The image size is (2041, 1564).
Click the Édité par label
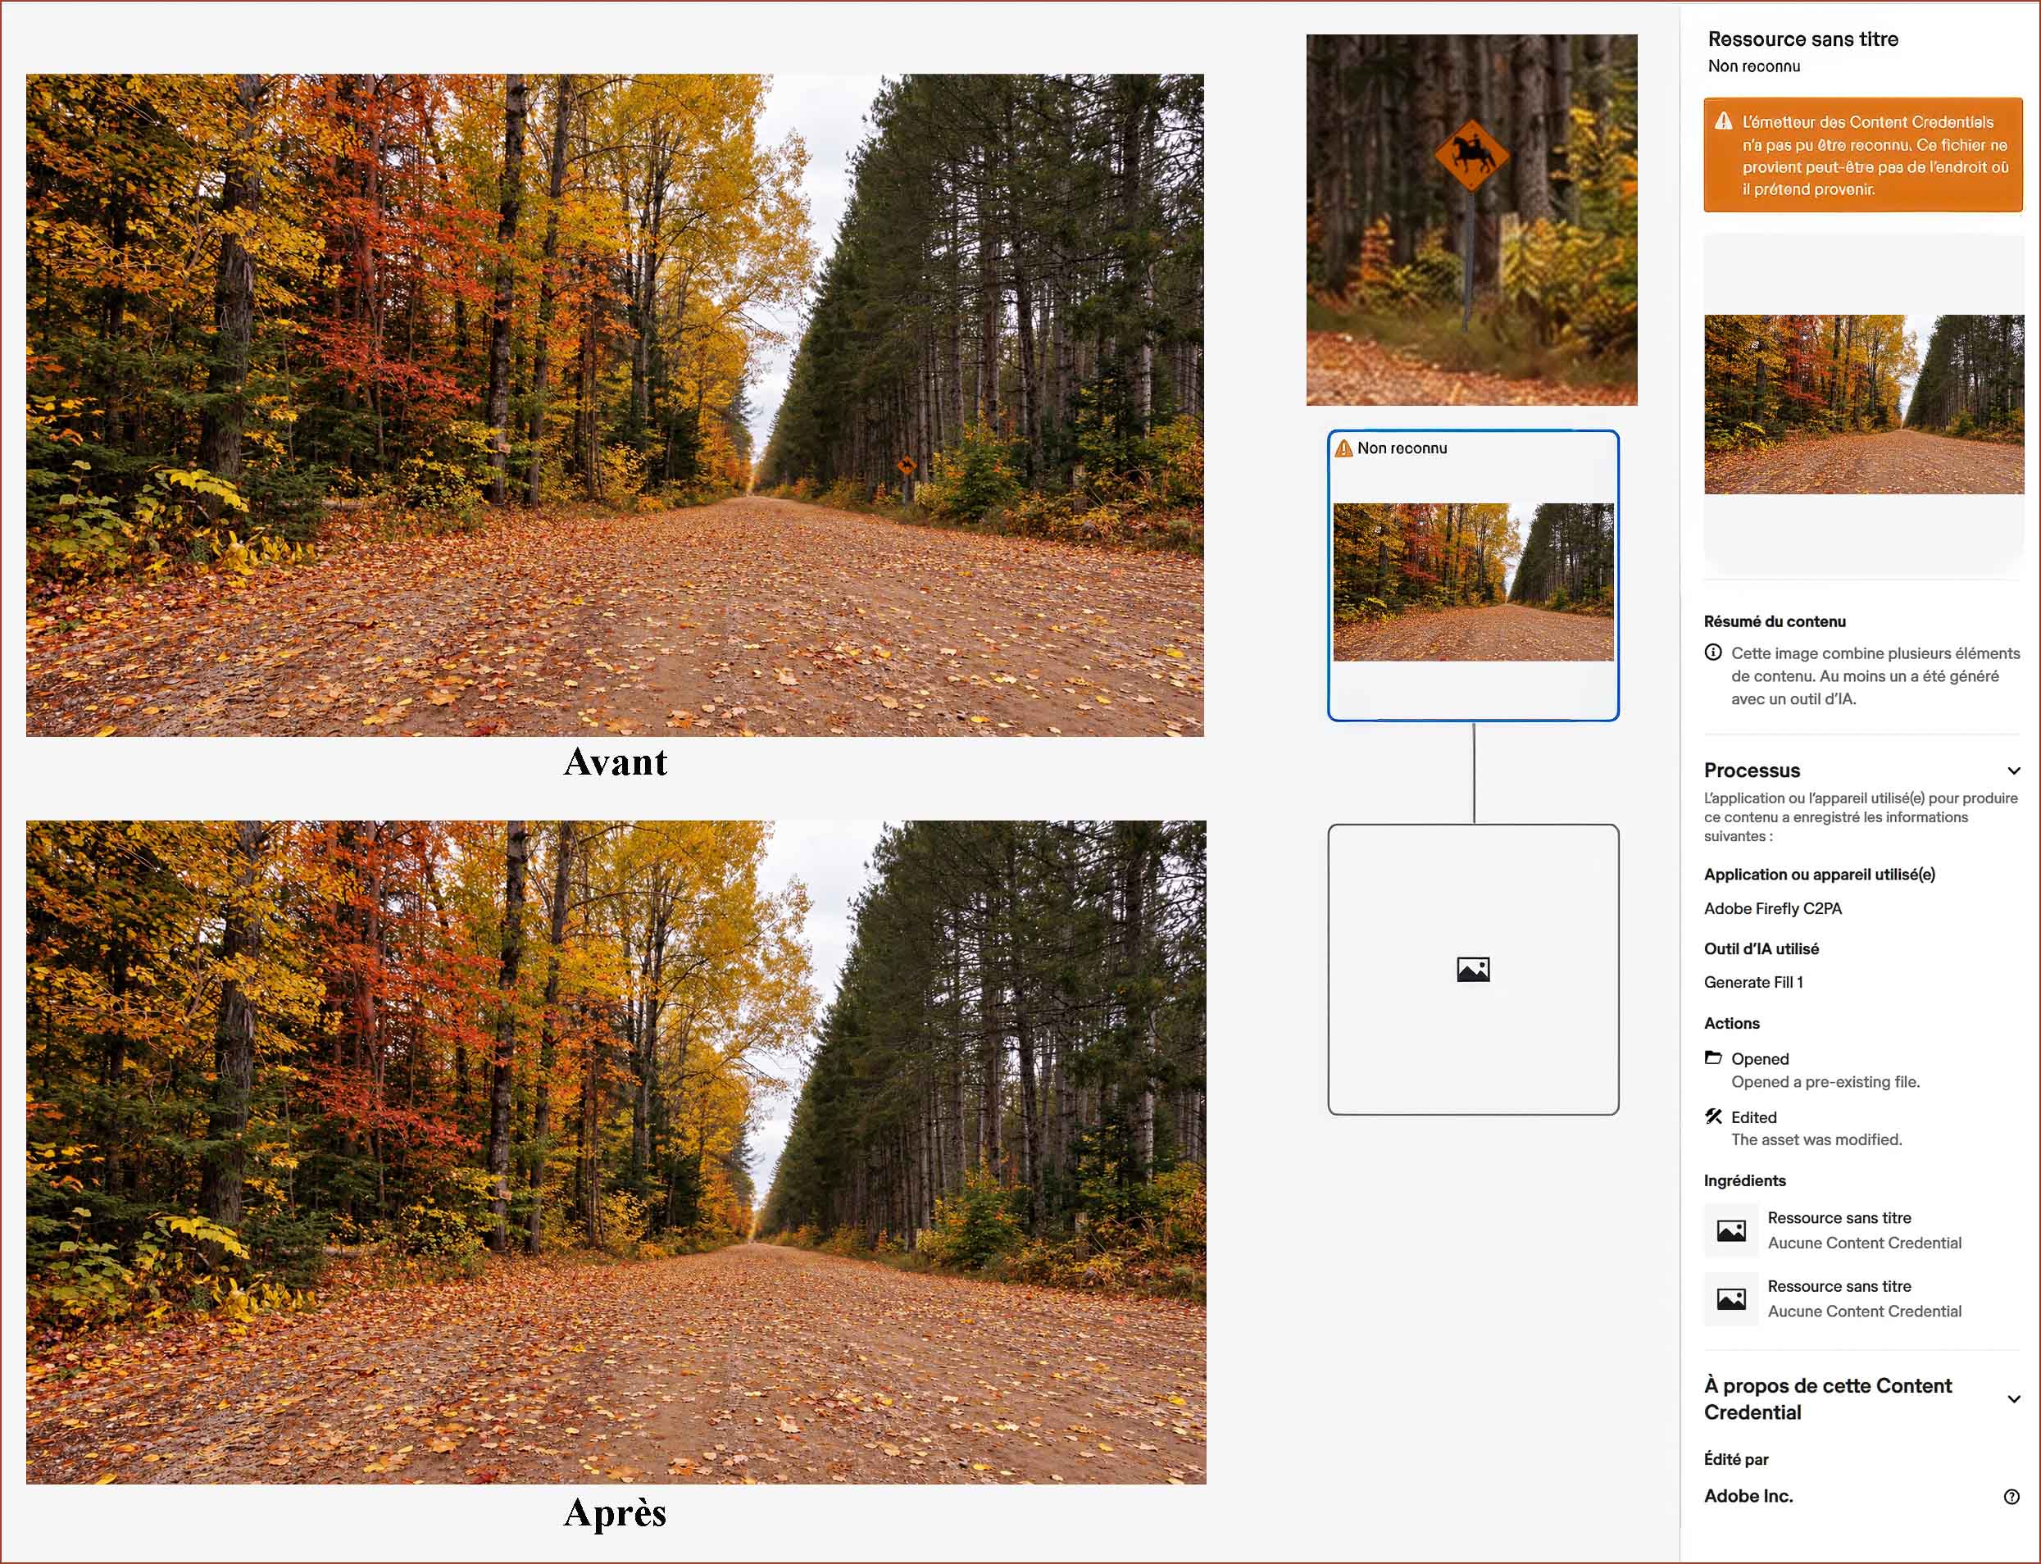[x=1736, y=1459]
